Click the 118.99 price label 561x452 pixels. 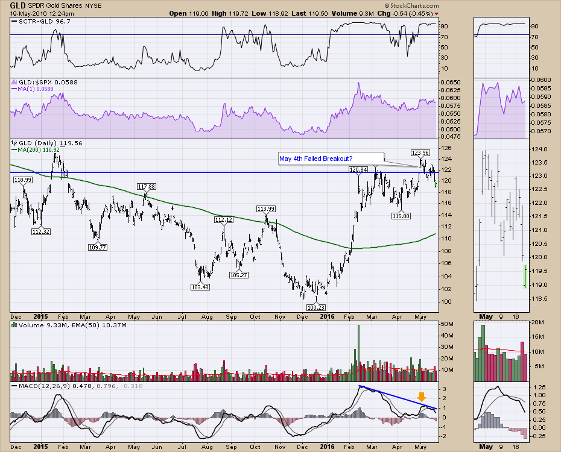coord(23,180)
